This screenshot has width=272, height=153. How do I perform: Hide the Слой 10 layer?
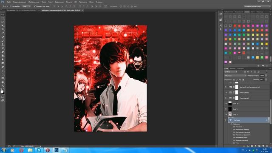click(226, 104)
